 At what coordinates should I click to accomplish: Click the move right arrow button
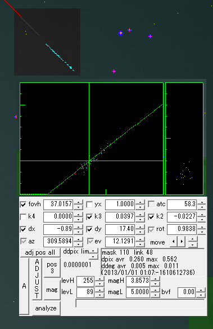click(x=182, y=242)
